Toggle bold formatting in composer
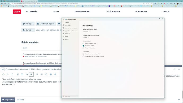Viewport: 183px width, 103px height. tap(8, 74)
